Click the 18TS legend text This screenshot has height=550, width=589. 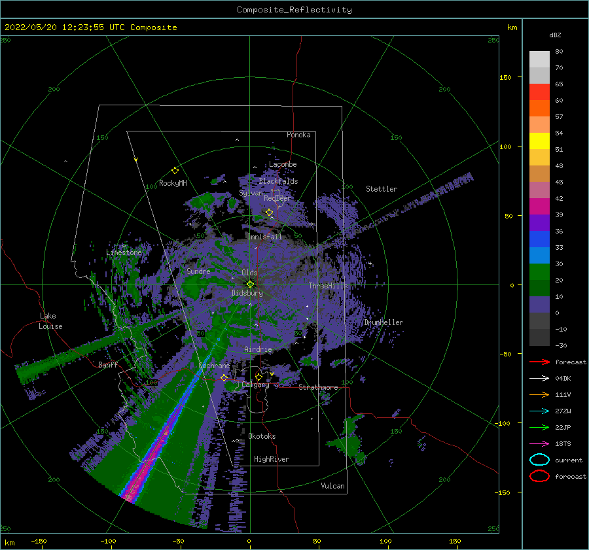click(563, 444)
